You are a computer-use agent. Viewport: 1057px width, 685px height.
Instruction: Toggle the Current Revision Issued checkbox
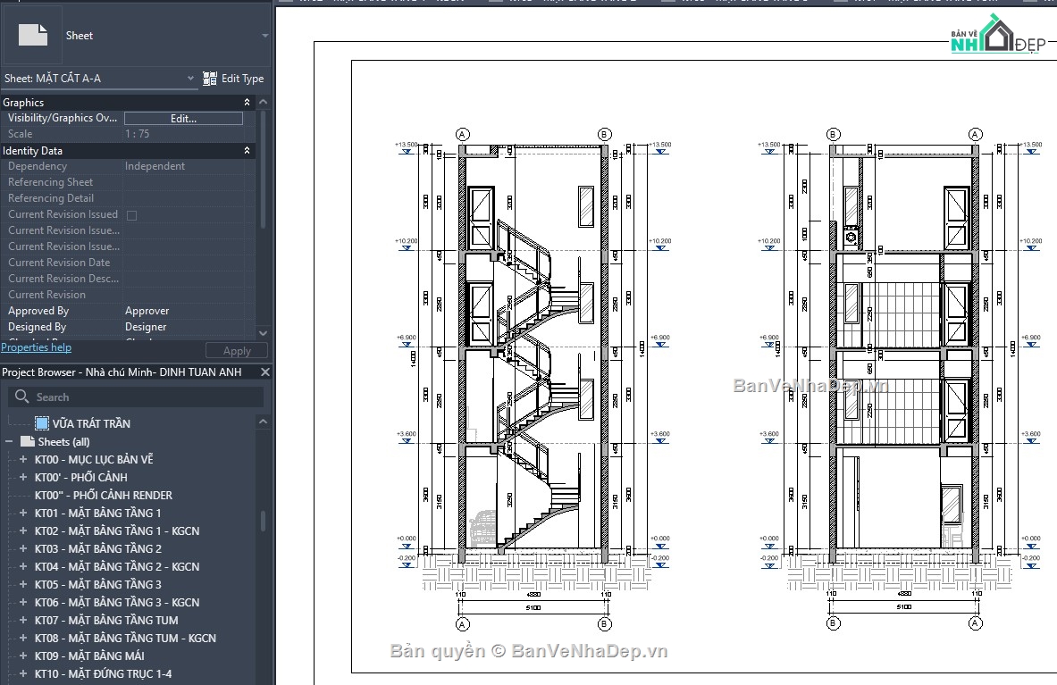pos(132,215)
